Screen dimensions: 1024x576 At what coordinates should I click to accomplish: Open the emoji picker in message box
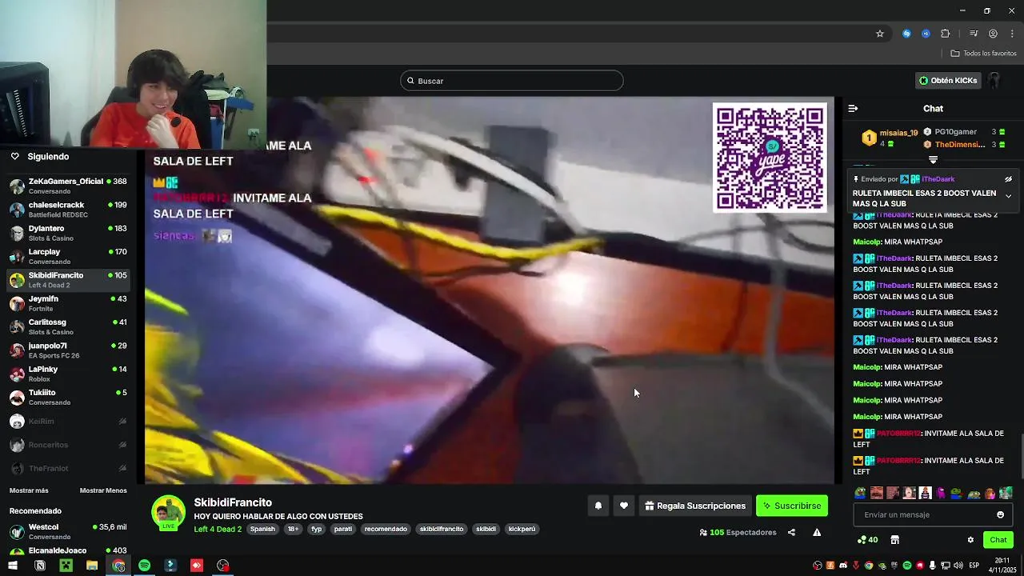(1000, 514)
